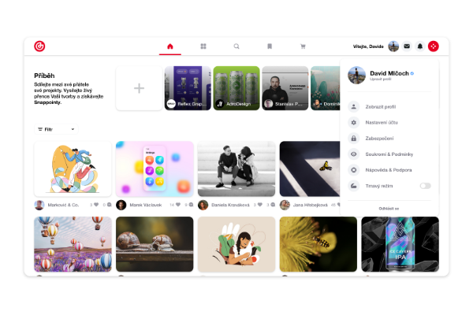The image size is (473, 315).
Task: Add a new story with plus tile
Action: coord(139,88)
